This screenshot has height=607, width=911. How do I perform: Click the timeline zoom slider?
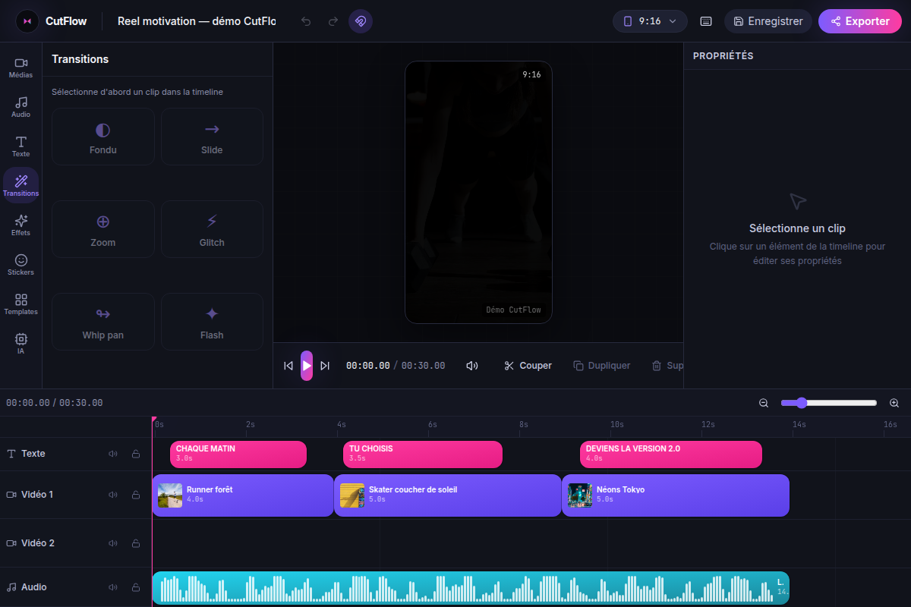829,403
